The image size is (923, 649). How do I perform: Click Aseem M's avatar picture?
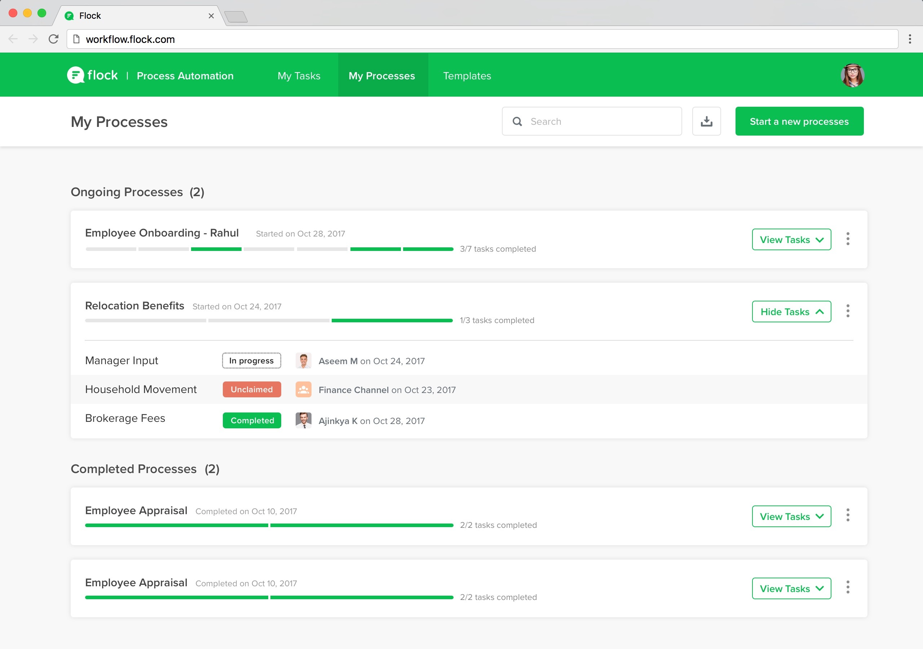coord(303,361)
